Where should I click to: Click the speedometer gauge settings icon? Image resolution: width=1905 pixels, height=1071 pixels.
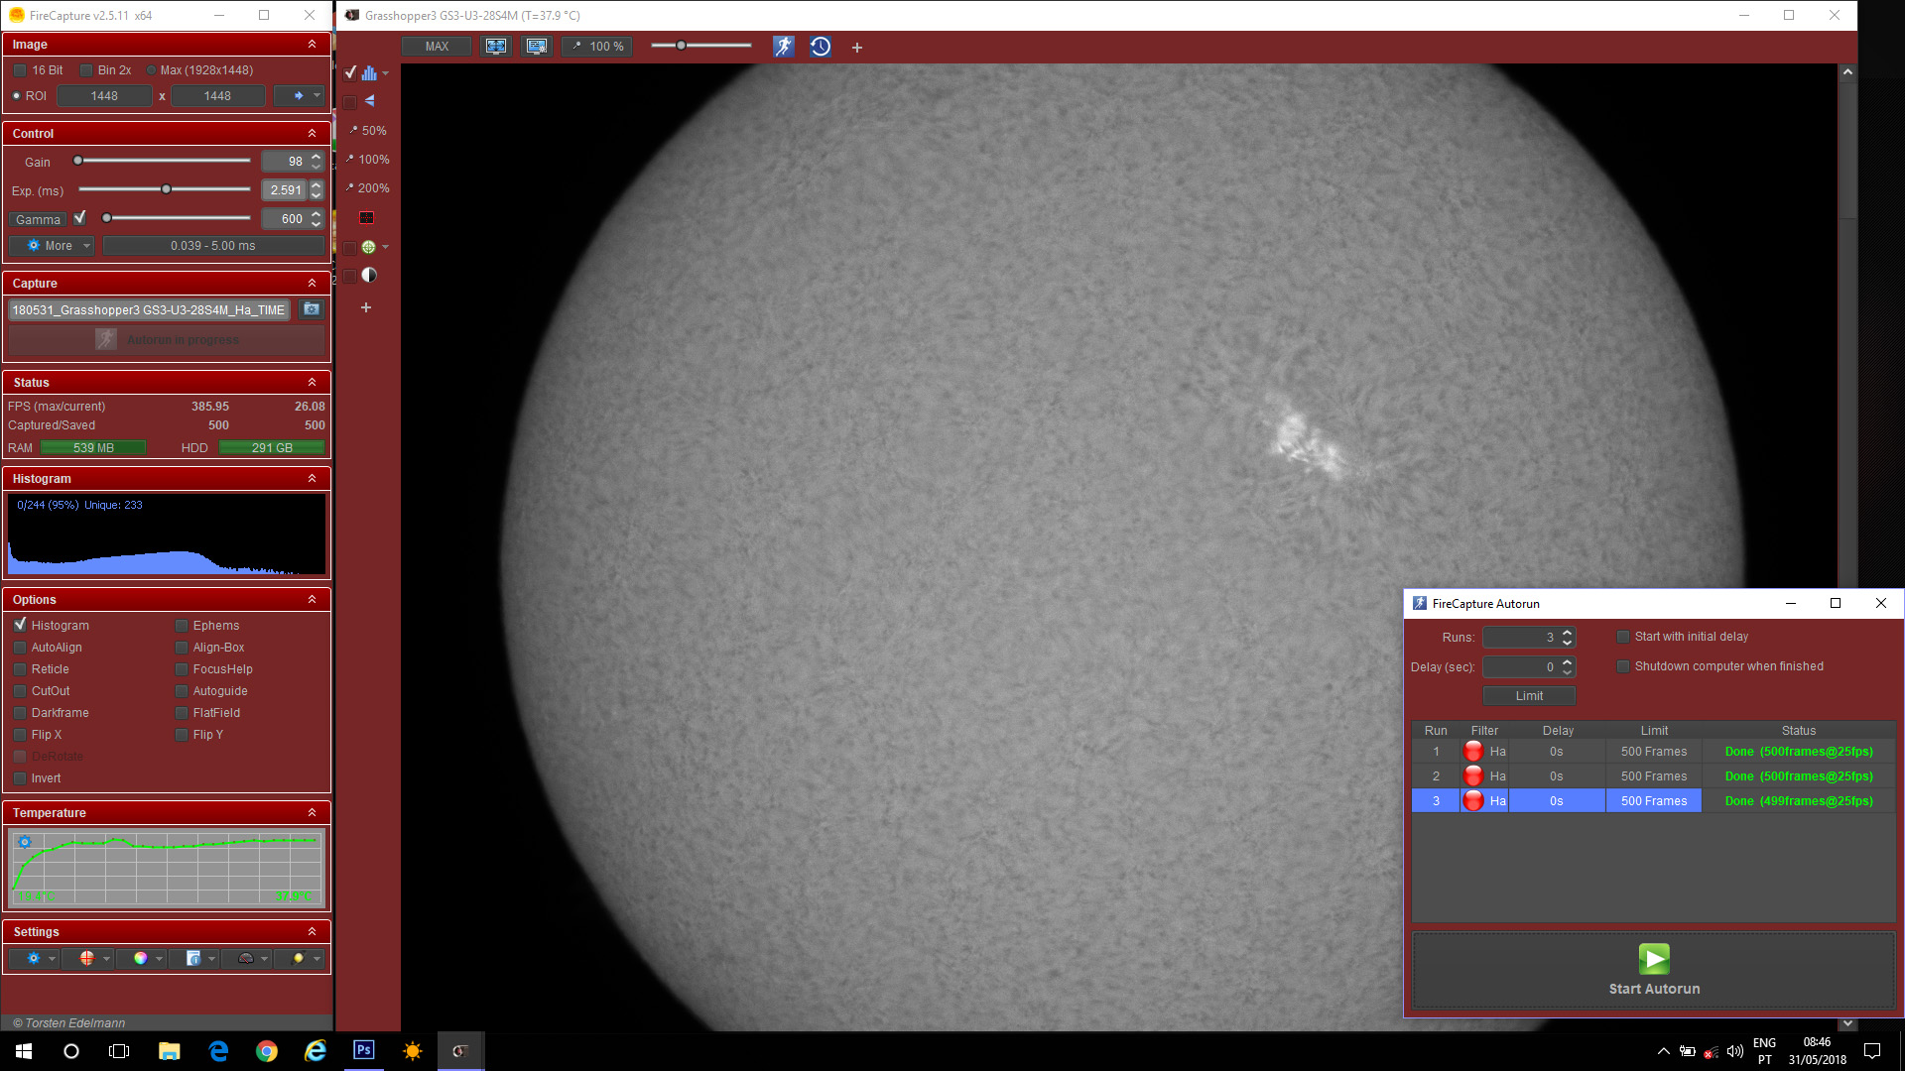click(x=246, y=959)
